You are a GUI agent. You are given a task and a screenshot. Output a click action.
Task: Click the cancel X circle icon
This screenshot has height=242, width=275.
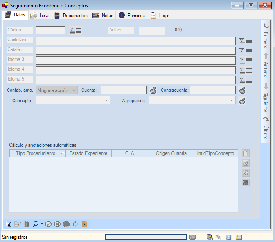[x=57, y=224]
